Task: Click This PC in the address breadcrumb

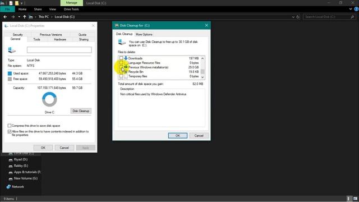Action: pyautogui.click(x=44, y=17)
